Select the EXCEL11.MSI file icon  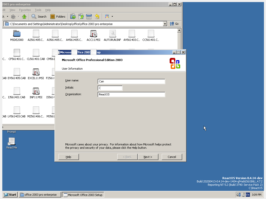click(x=36, y=72)
